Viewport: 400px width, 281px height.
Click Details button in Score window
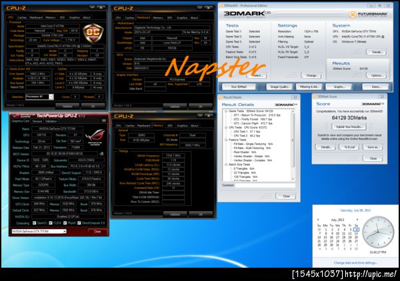[x=326, y=147]
